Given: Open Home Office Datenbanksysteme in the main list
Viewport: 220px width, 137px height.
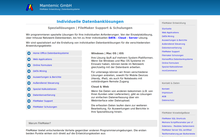Looking at the screenshot, I should (51, 53).
